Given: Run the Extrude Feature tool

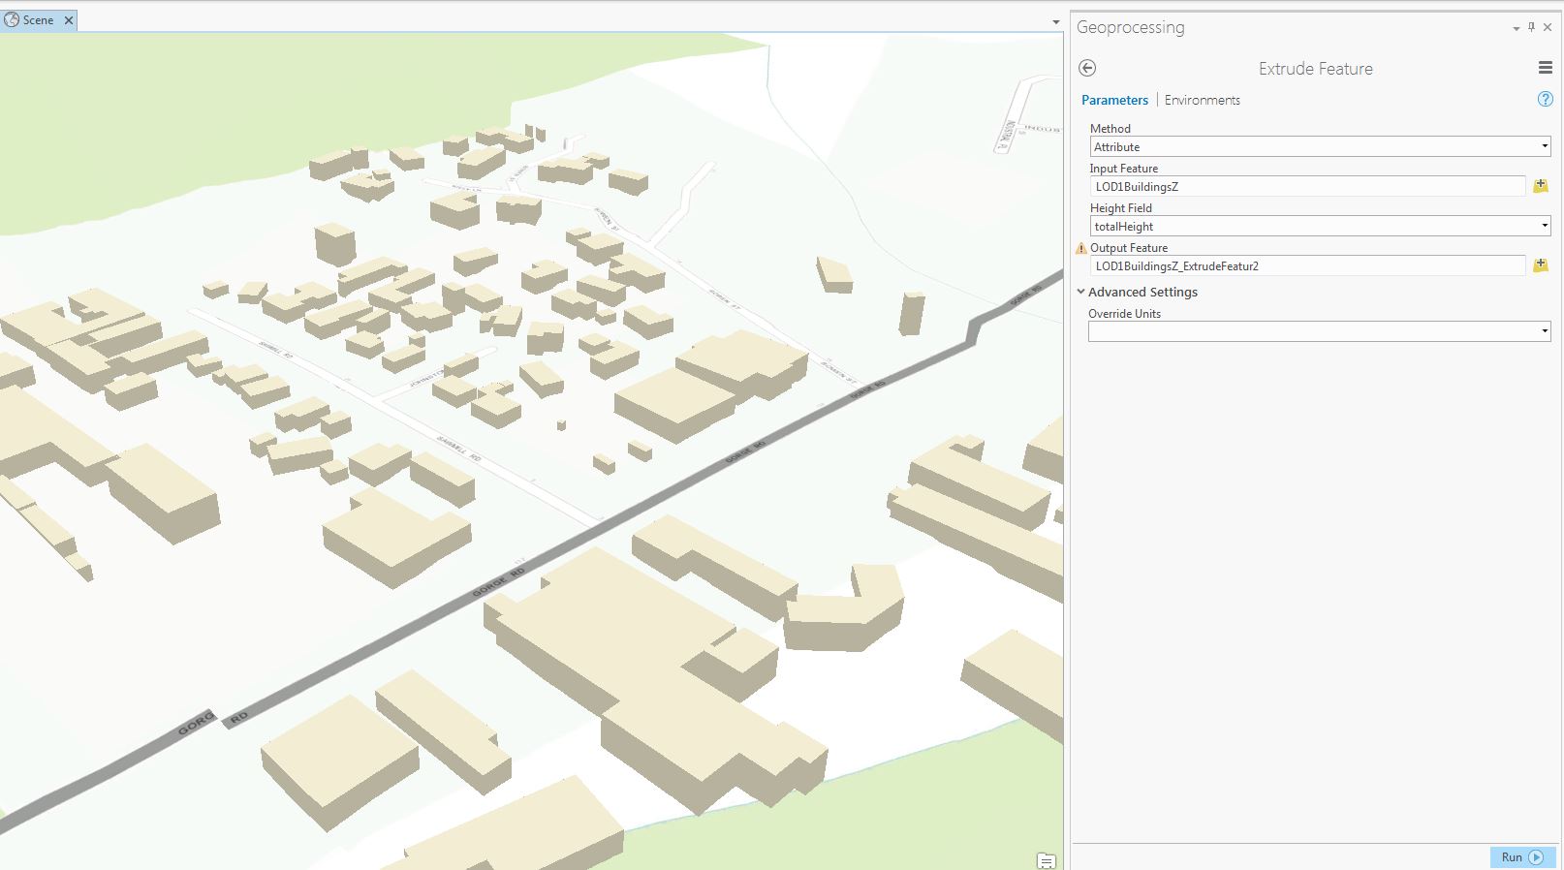Looking at the screenshot, I should [x=1522, y=857].
